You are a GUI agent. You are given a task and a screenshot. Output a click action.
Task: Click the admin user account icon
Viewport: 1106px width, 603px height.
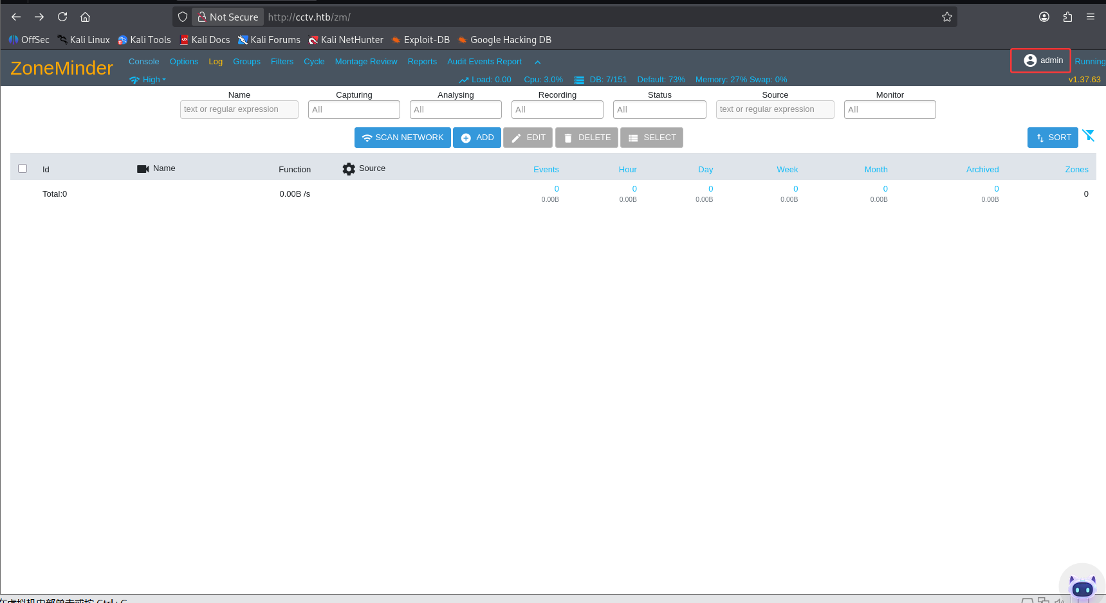[1030, 60]
